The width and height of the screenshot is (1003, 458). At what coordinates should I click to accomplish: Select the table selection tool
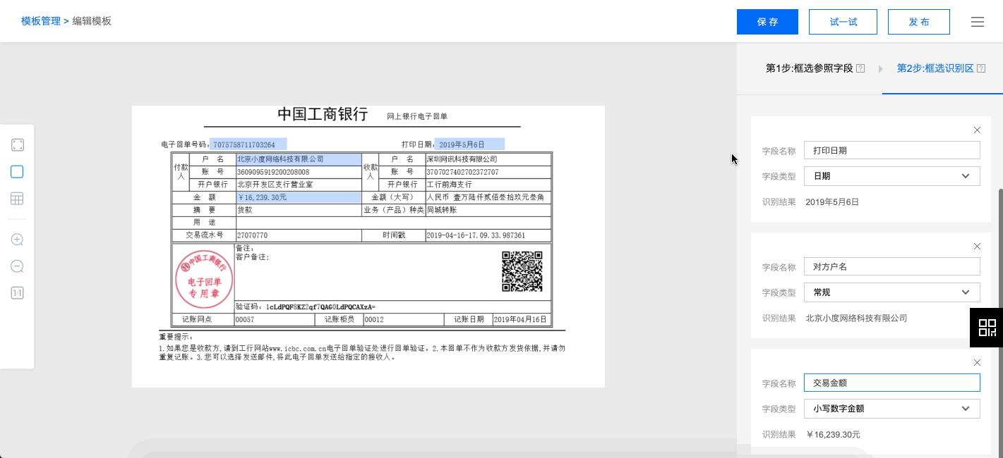click(x=18, y=199)
